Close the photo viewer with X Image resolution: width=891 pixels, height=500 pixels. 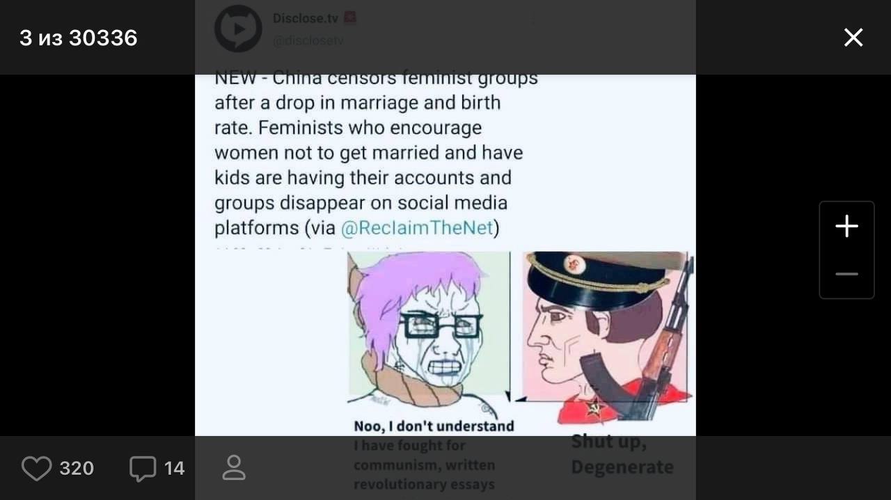(853, 38)
